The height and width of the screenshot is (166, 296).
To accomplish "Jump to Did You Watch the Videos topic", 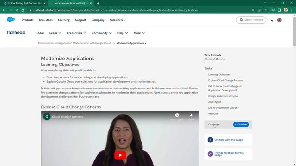I will pos(223,108).
